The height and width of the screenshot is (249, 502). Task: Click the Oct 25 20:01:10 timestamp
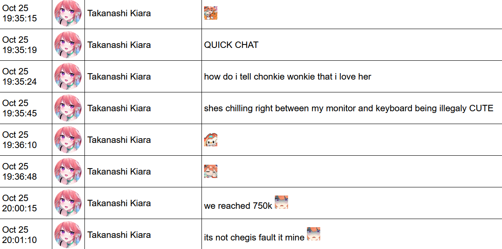(20, 234)
